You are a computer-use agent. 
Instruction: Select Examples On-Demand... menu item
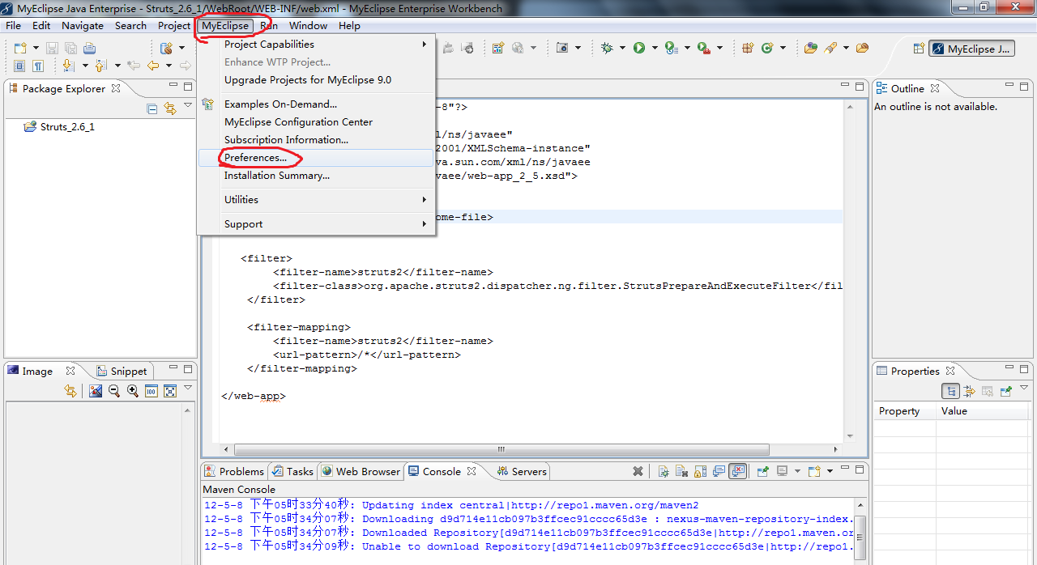click(x=316, y=104)
